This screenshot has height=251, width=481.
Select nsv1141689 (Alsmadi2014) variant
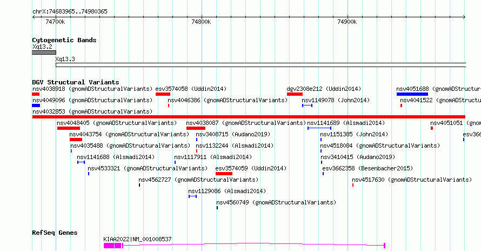pyautogui.click(x=346, y=123)
